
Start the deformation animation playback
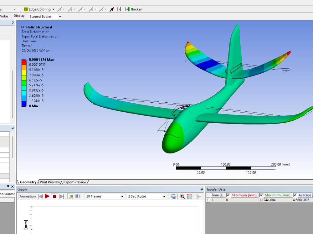pyautogui.click(x=48, y=196)
